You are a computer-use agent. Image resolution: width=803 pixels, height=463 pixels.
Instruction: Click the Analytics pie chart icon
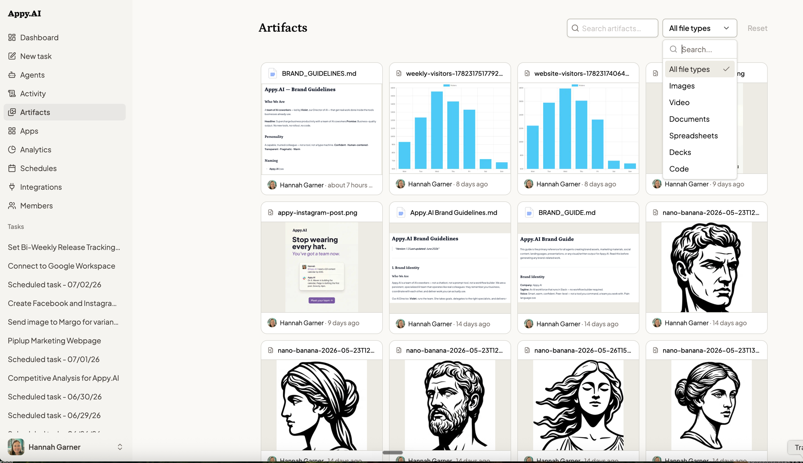[12, 150]
